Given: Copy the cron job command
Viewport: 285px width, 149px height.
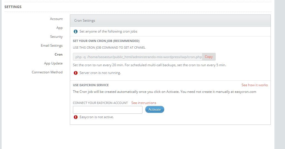Looking at the screenshot, I should click(x=209, y=57).
